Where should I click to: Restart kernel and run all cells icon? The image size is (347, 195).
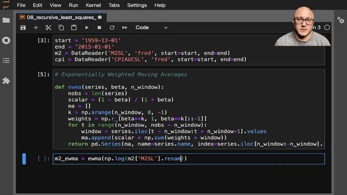pos(125,28)
